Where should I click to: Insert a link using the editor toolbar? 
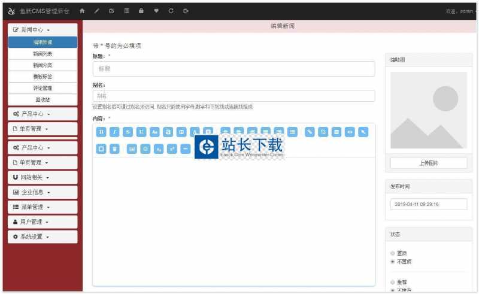tap(310, 132)
